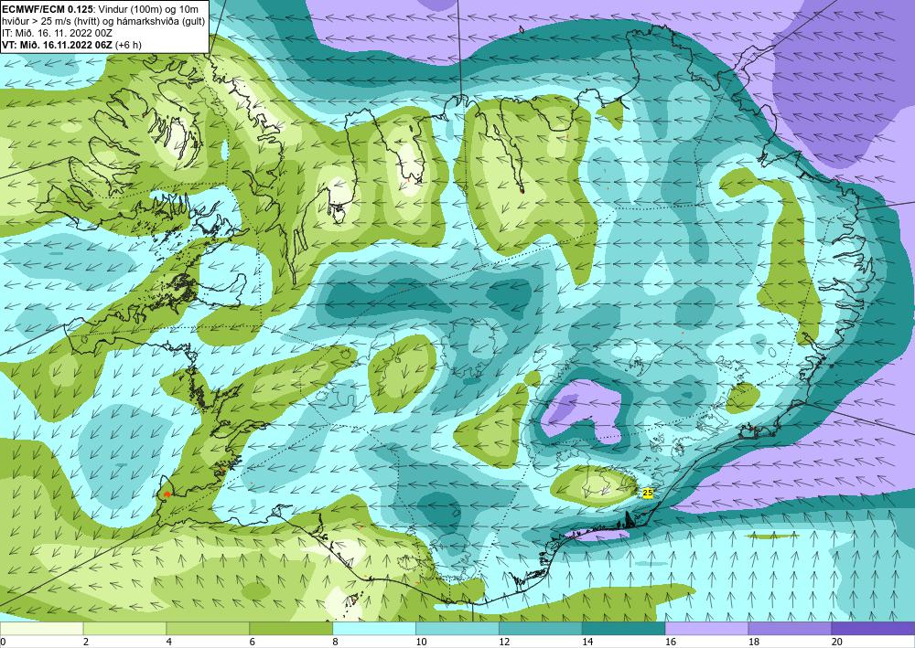This screenshot has width=915, height=648.
Task: Pick the 4–6 m/s green swatch
Action: pos(208,629)
